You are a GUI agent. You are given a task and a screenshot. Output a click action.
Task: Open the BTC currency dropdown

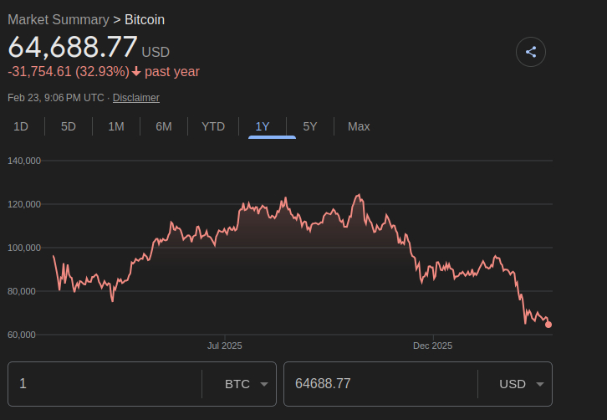pyautogui.click(x=247, y=384)
